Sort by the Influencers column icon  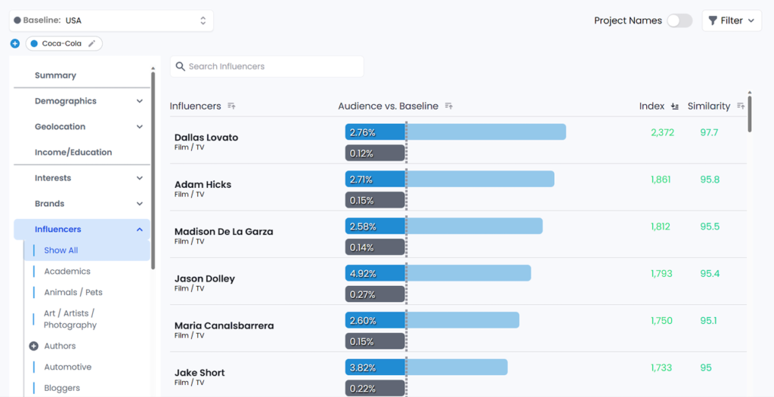coord(231,106)
